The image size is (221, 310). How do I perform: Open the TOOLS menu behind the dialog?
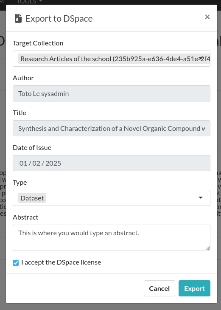pos(30,2)
